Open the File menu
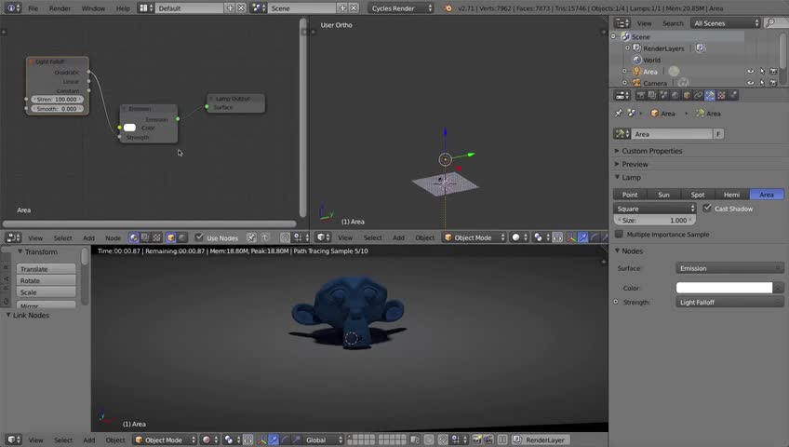 (33, 8)
